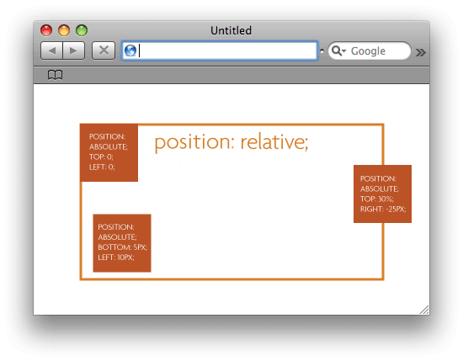The width and height of the screenshot is (463, 361).
Task: Click the 'Untitled' window title
Action: [231, 30]
